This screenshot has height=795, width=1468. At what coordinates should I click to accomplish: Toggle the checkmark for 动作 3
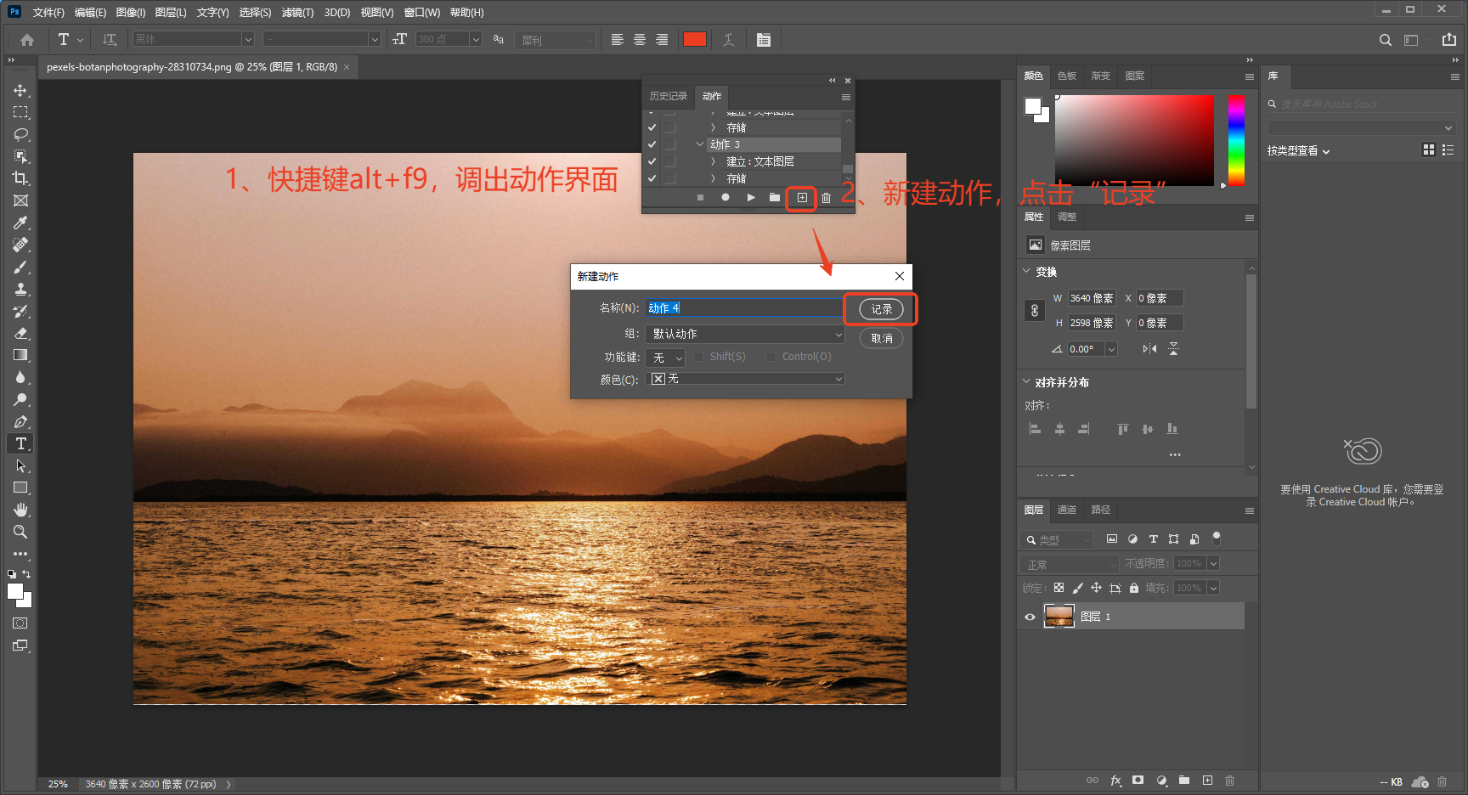(652, 144)
